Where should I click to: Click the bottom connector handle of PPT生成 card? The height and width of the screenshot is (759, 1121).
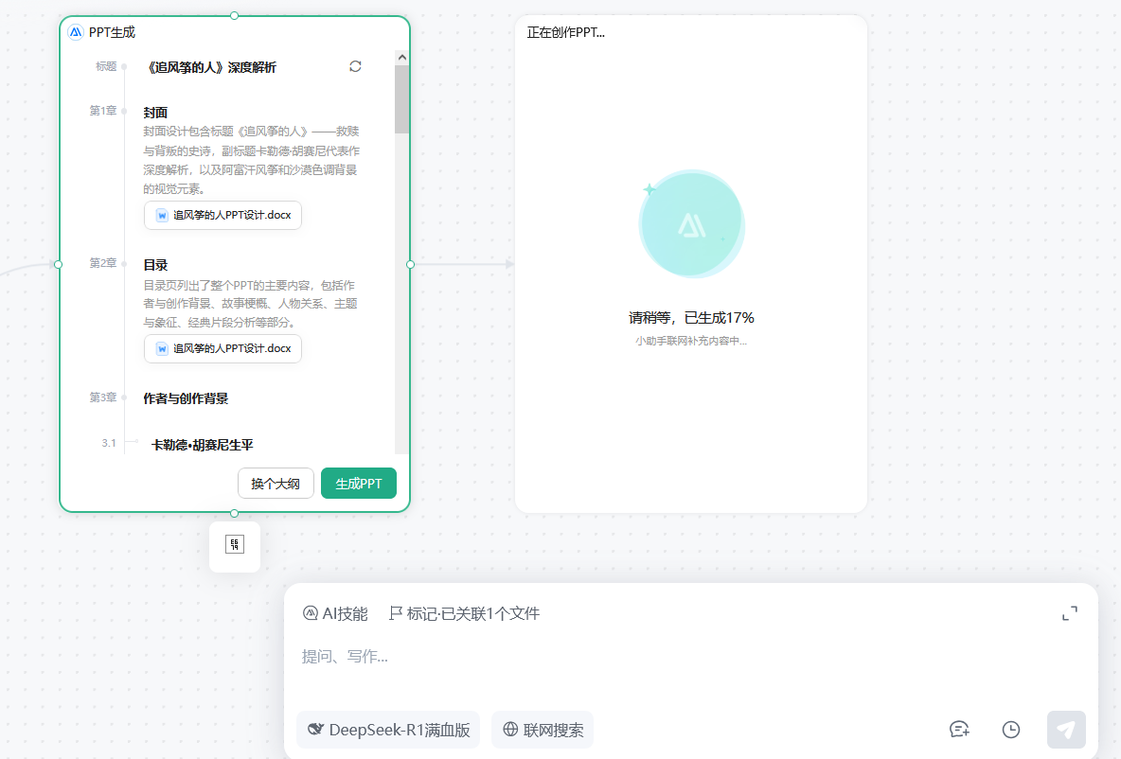coord(235,513)
